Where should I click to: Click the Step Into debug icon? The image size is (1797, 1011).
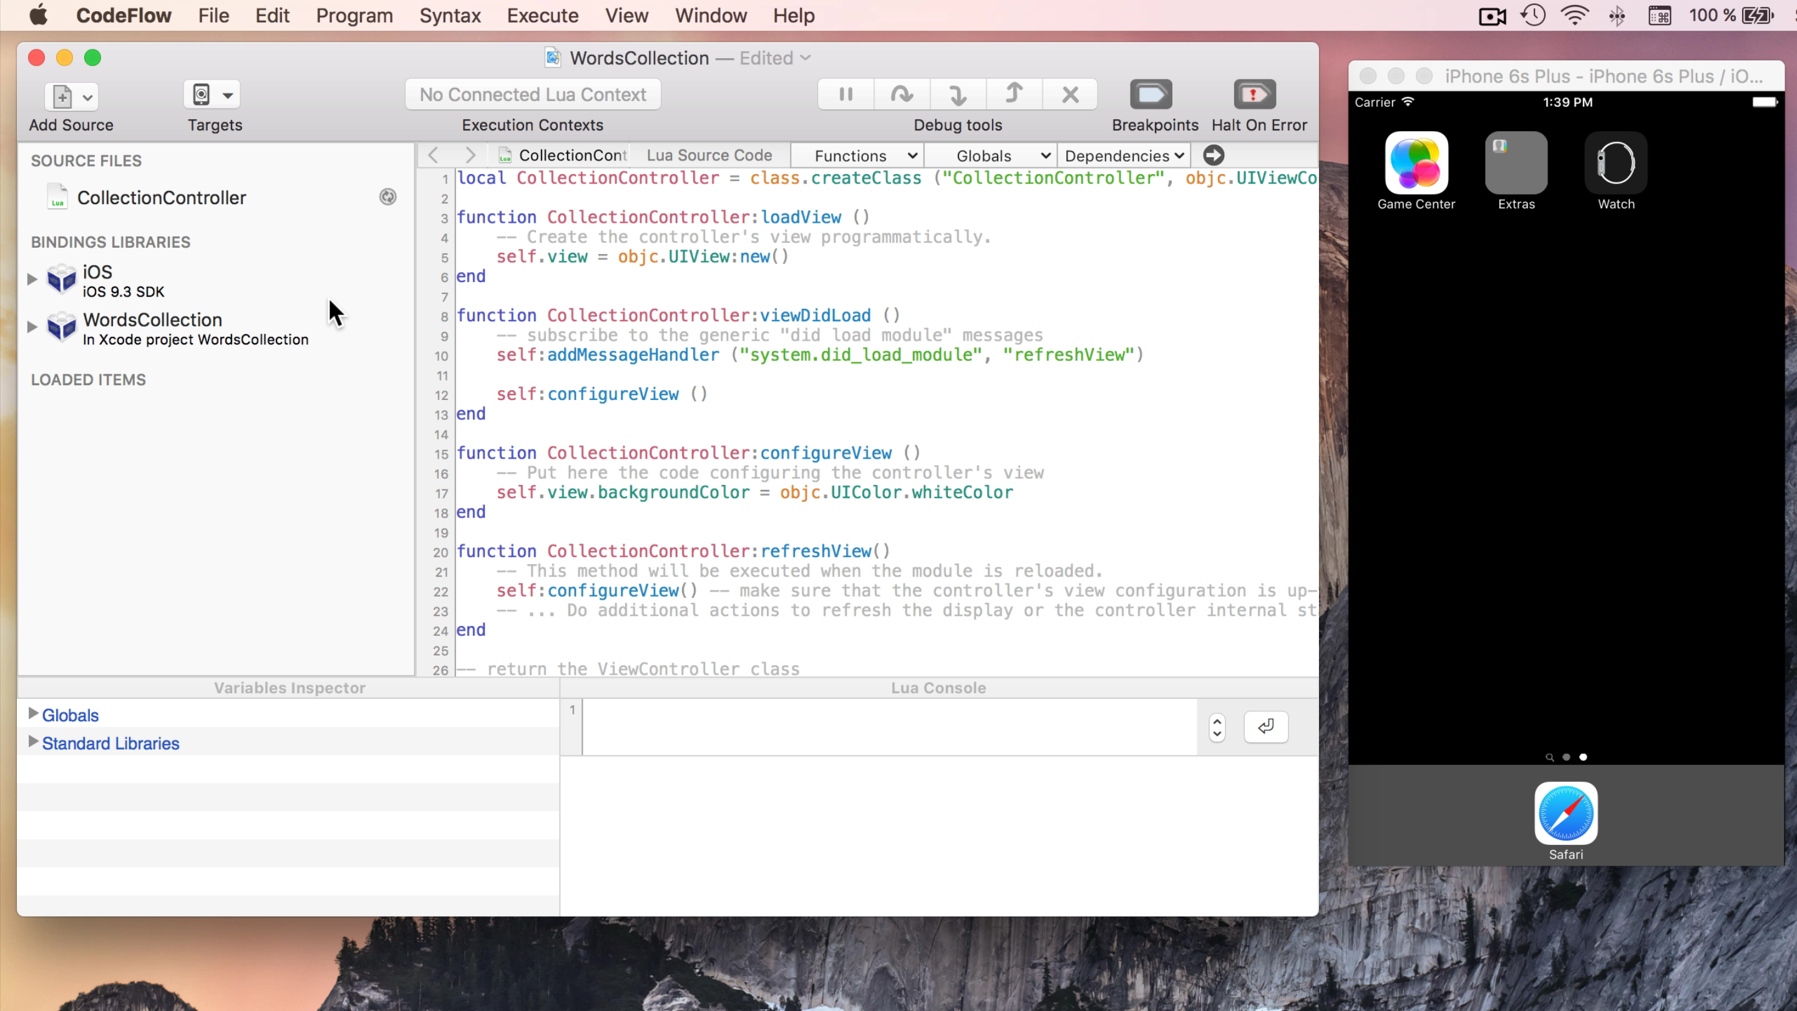[x=958, y=94]
